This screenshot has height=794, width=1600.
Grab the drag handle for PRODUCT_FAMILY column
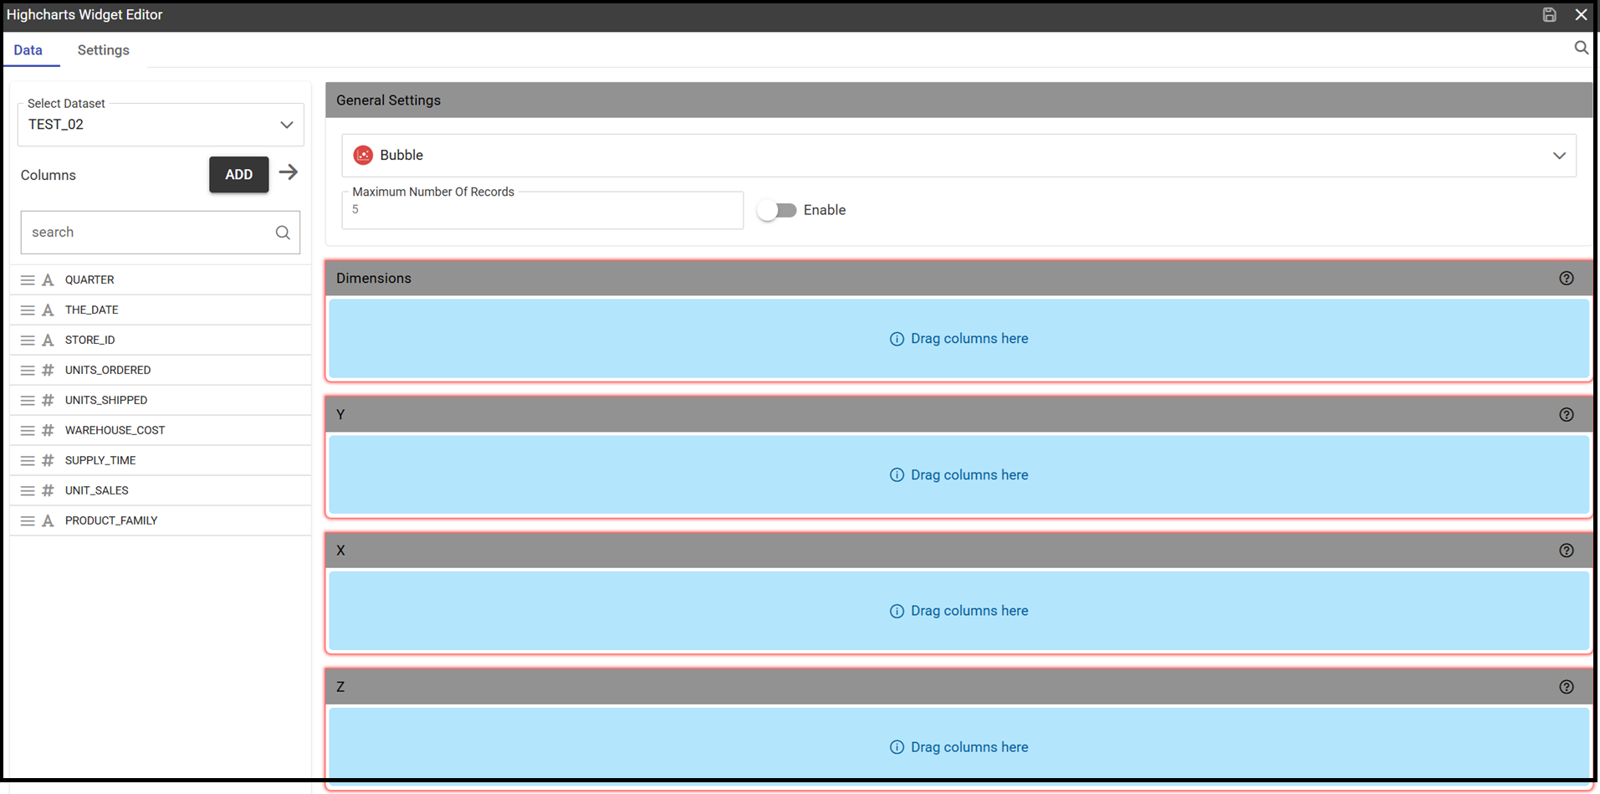pyautogui.click(x=28, y=521)
